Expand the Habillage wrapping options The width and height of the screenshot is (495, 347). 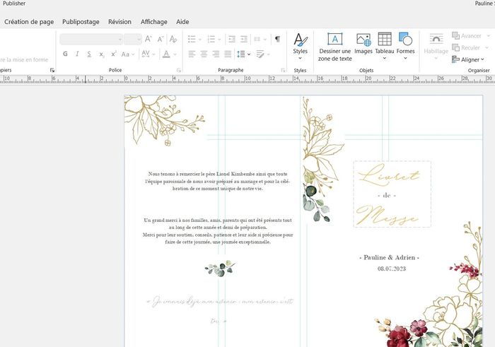click(x=436, y=47)
